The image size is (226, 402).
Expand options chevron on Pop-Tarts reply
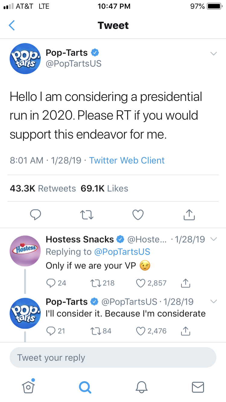213,301
